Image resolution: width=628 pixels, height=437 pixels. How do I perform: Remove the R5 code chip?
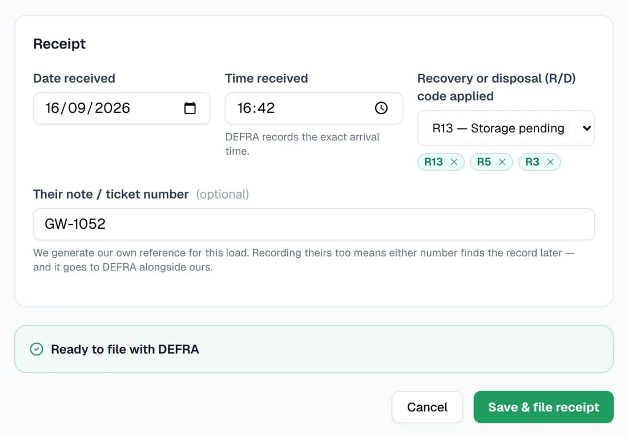(x=502, y=162)
